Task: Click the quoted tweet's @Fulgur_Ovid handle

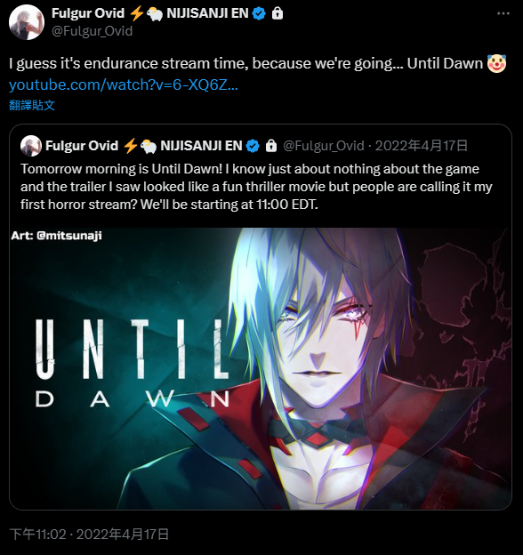Action: tap(324, 146)
